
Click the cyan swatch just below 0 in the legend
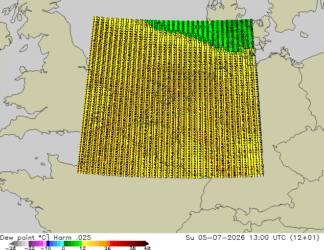coord(62,243)
